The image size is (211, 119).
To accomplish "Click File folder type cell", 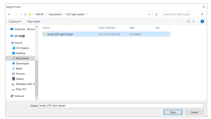I will [135, 34].
